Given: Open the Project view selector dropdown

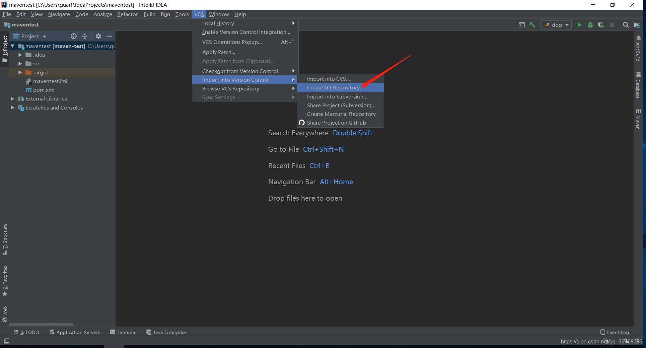Looking at the screenshot, I should point(30,36).
